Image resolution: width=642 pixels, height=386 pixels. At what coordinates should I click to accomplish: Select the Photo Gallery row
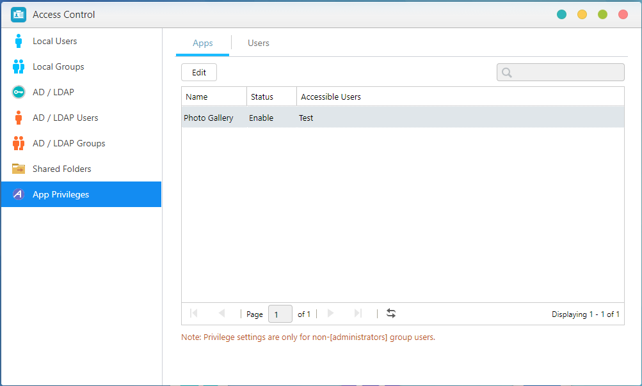coord(403,117)
